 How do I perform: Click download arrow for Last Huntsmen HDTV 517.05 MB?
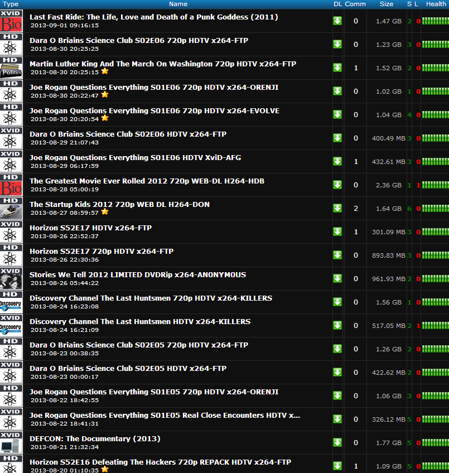click(x=337, y=326)
